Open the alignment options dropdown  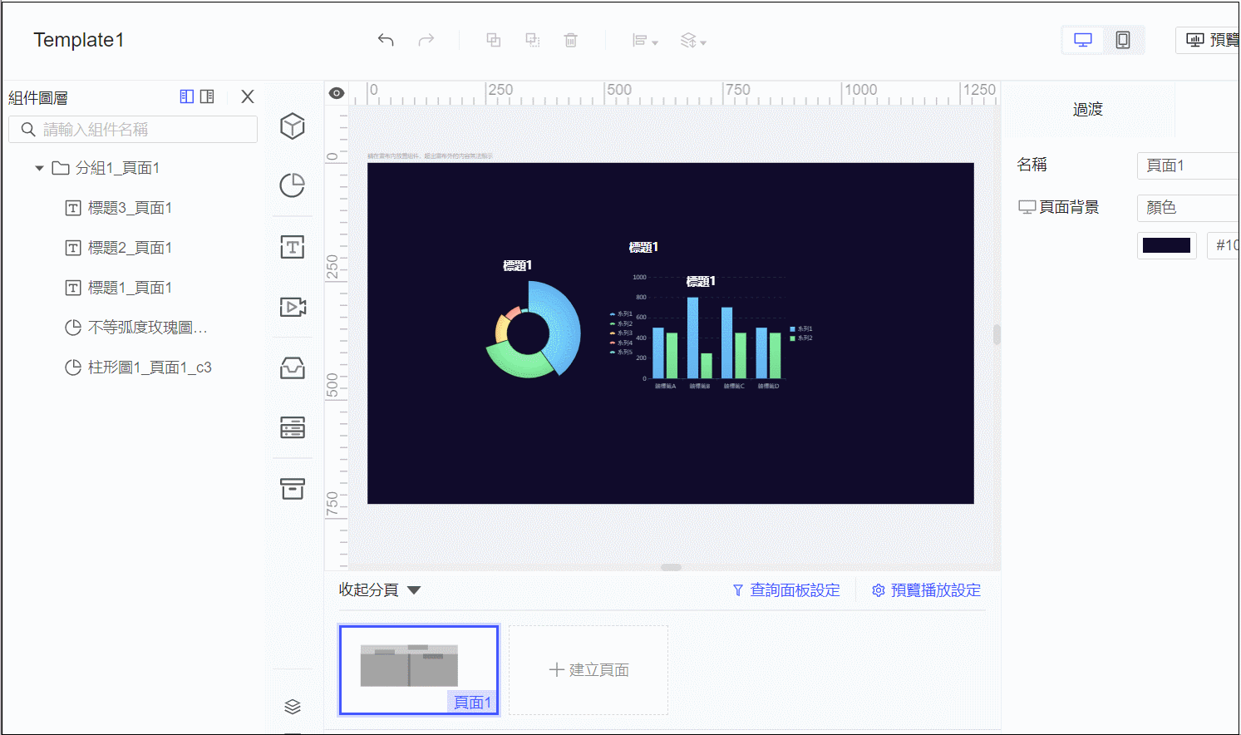point(645,41)
